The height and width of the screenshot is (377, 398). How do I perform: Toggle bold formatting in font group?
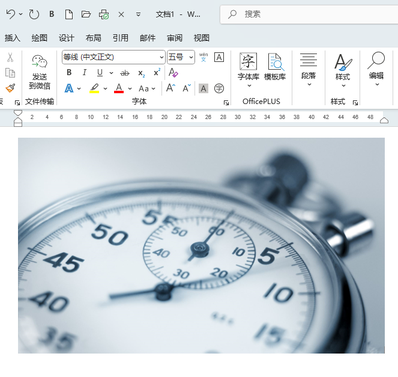[x=69, y=73]
